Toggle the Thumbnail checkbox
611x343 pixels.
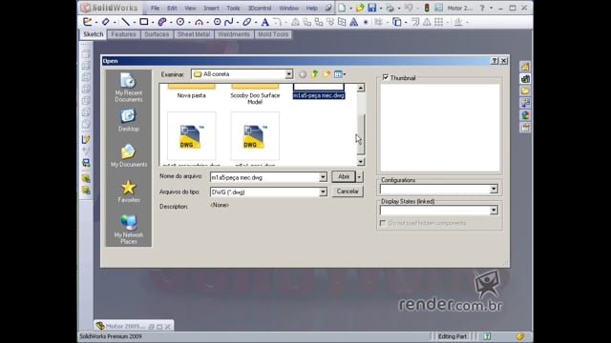click(x=386, y=78)
